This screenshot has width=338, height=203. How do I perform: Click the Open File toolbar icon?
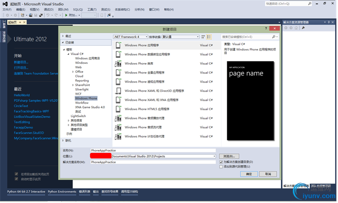[x=31, y=15]
